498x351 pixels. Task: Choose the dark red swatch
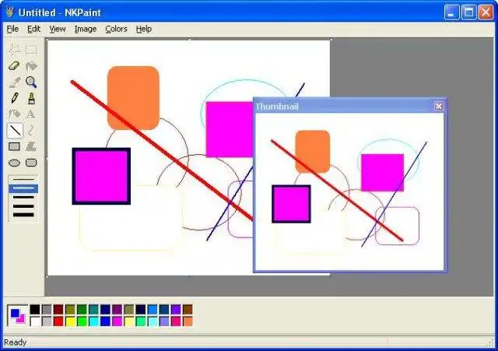point(58,310)
